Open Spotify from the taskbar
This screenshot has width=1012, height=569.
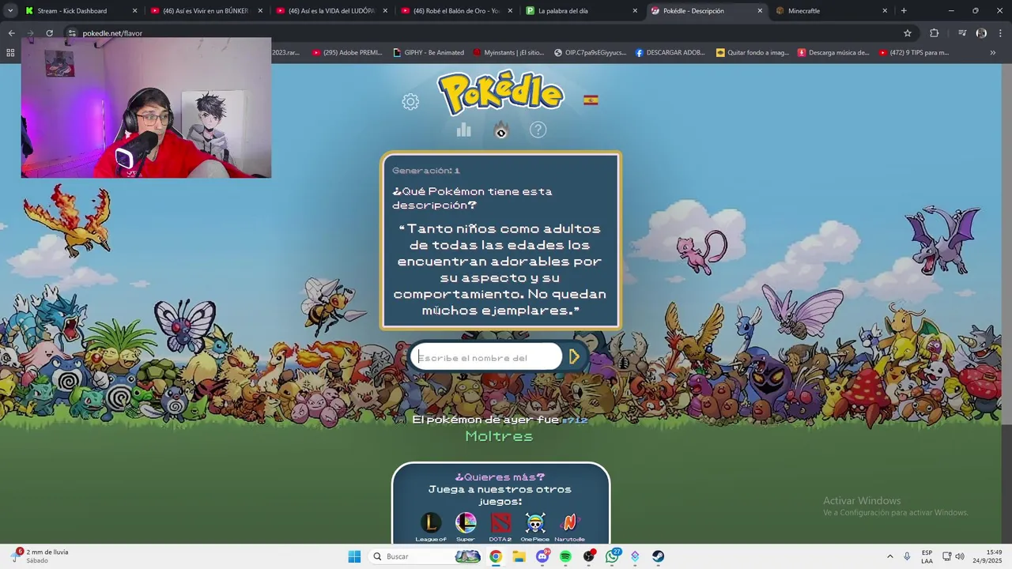pyautogui.click(x=565, y=556)
